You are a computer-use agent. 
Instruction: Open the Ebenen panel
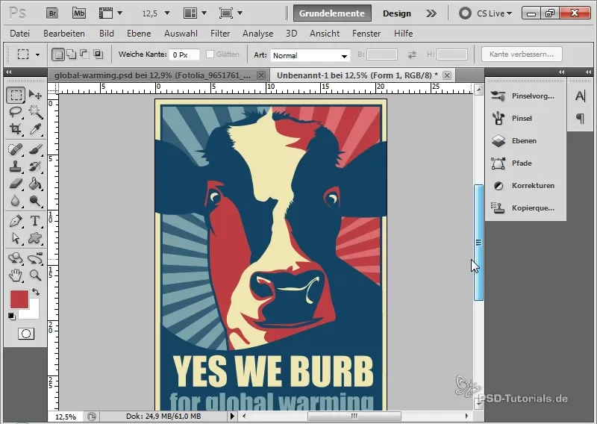coord(524,141)
